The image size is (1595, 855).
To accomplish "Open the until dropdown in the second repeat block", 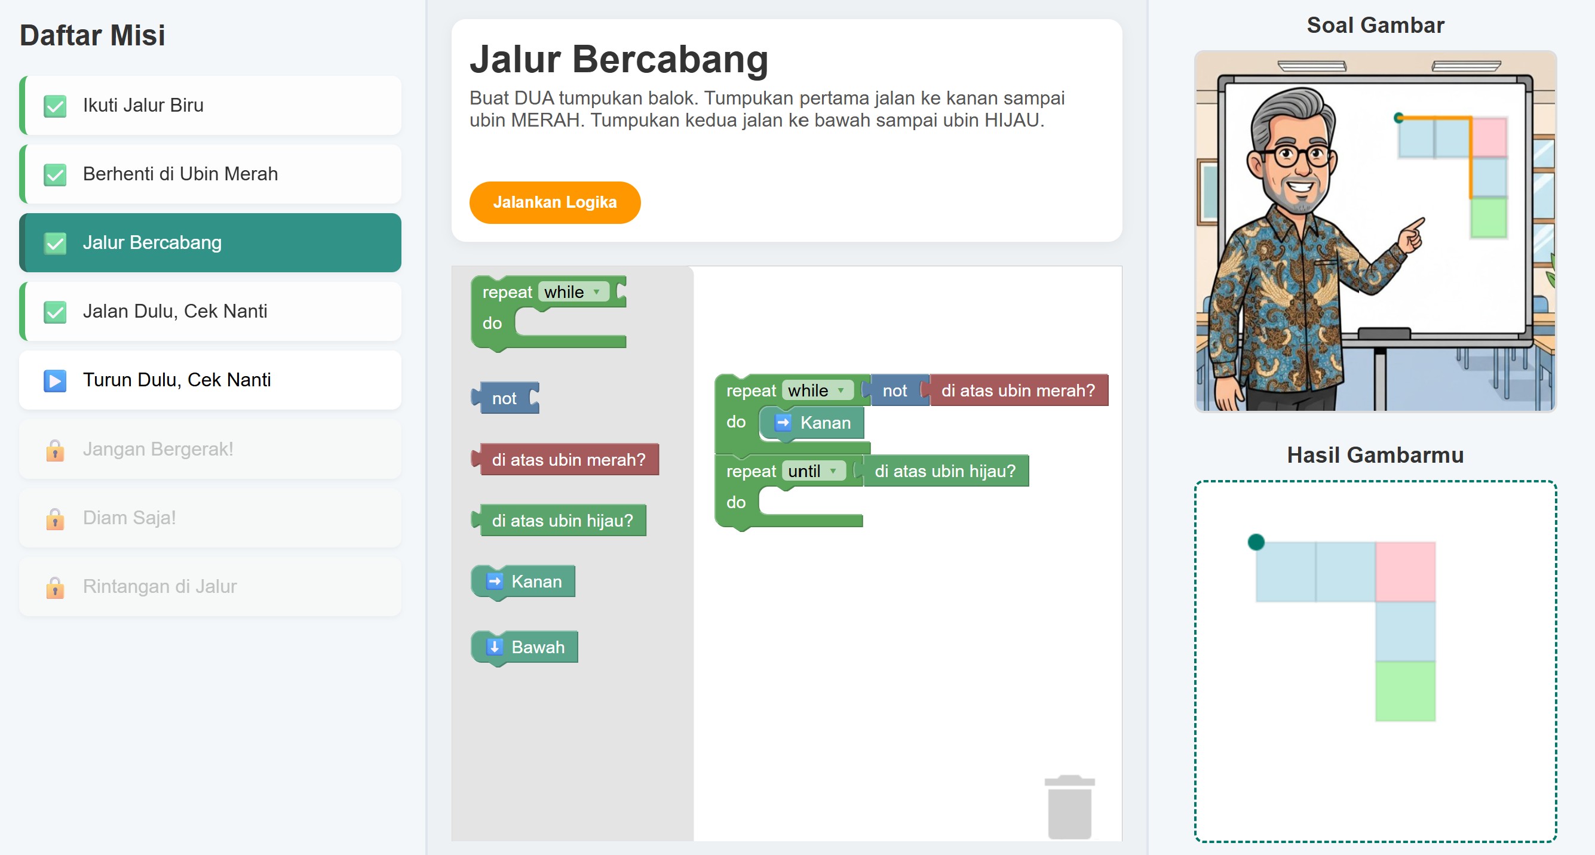I will pyautogui.click(x=814, y=471).
